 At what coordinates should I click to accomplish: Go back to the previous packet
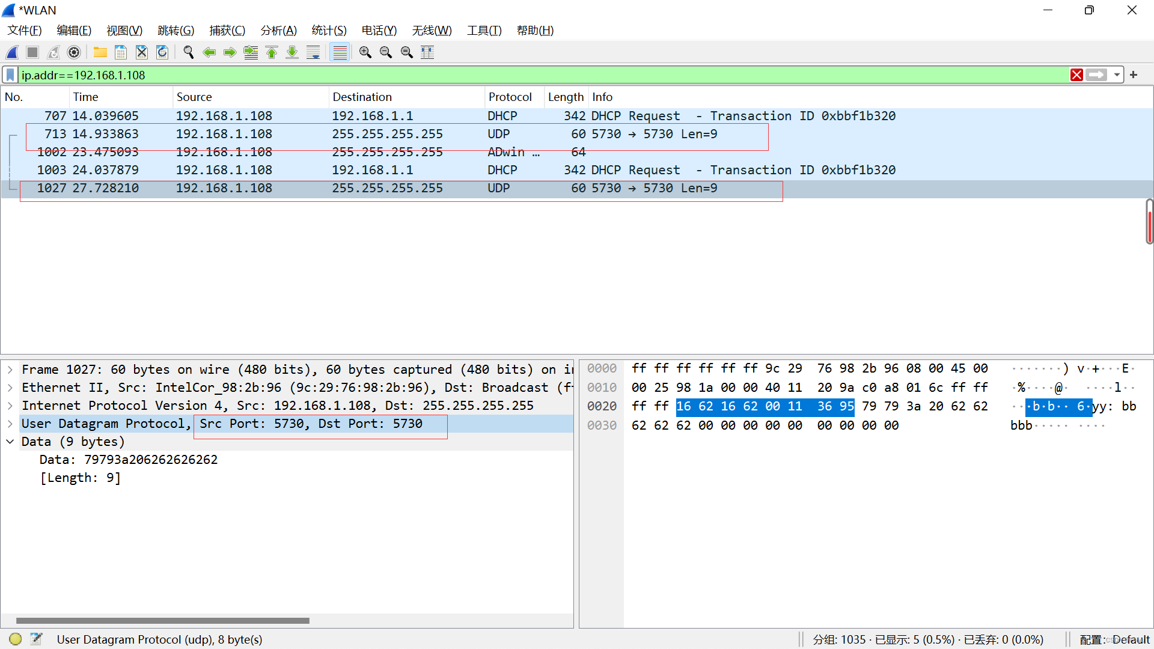[x=209, y=52]
